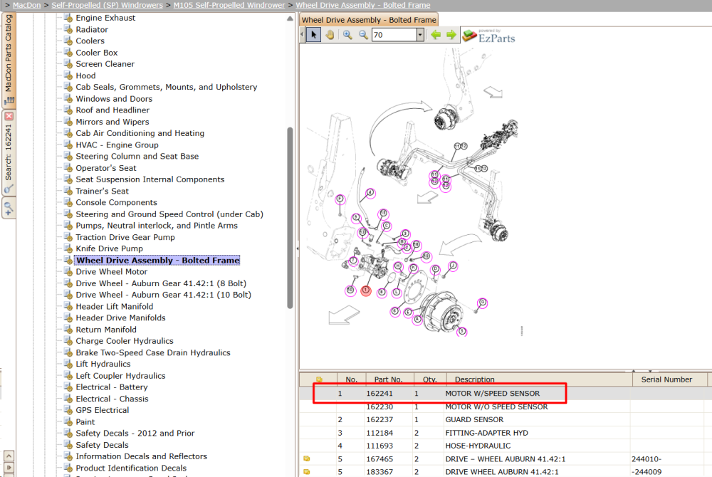712x477 pixels.
Task: Select Wheel Drive Assembly - Bolted Frame tab
Action: pyautogui.click(x=369, y=20)
